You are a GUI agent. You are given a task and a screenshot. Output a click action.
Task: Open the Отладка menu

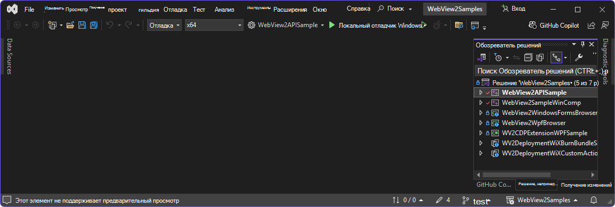tap(175, 10)
